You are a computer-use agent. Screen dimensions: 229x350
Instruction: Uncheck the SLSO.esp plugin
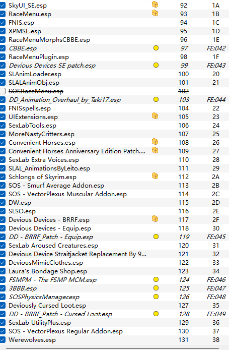click(x=3, y=211)
